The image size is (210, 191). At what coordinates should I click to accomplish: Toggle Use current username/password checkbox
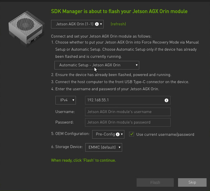pos(132,134)
